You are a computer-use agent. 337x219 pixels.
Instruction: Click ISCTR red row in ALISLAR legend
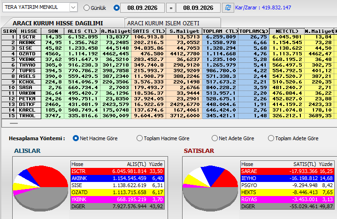(117, 171)
